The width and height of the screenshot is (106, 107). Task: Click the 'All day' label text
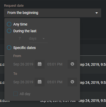[25, 94]
